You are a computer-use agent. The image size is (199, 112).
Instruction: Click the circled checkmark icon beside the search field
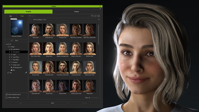(98, 16)
